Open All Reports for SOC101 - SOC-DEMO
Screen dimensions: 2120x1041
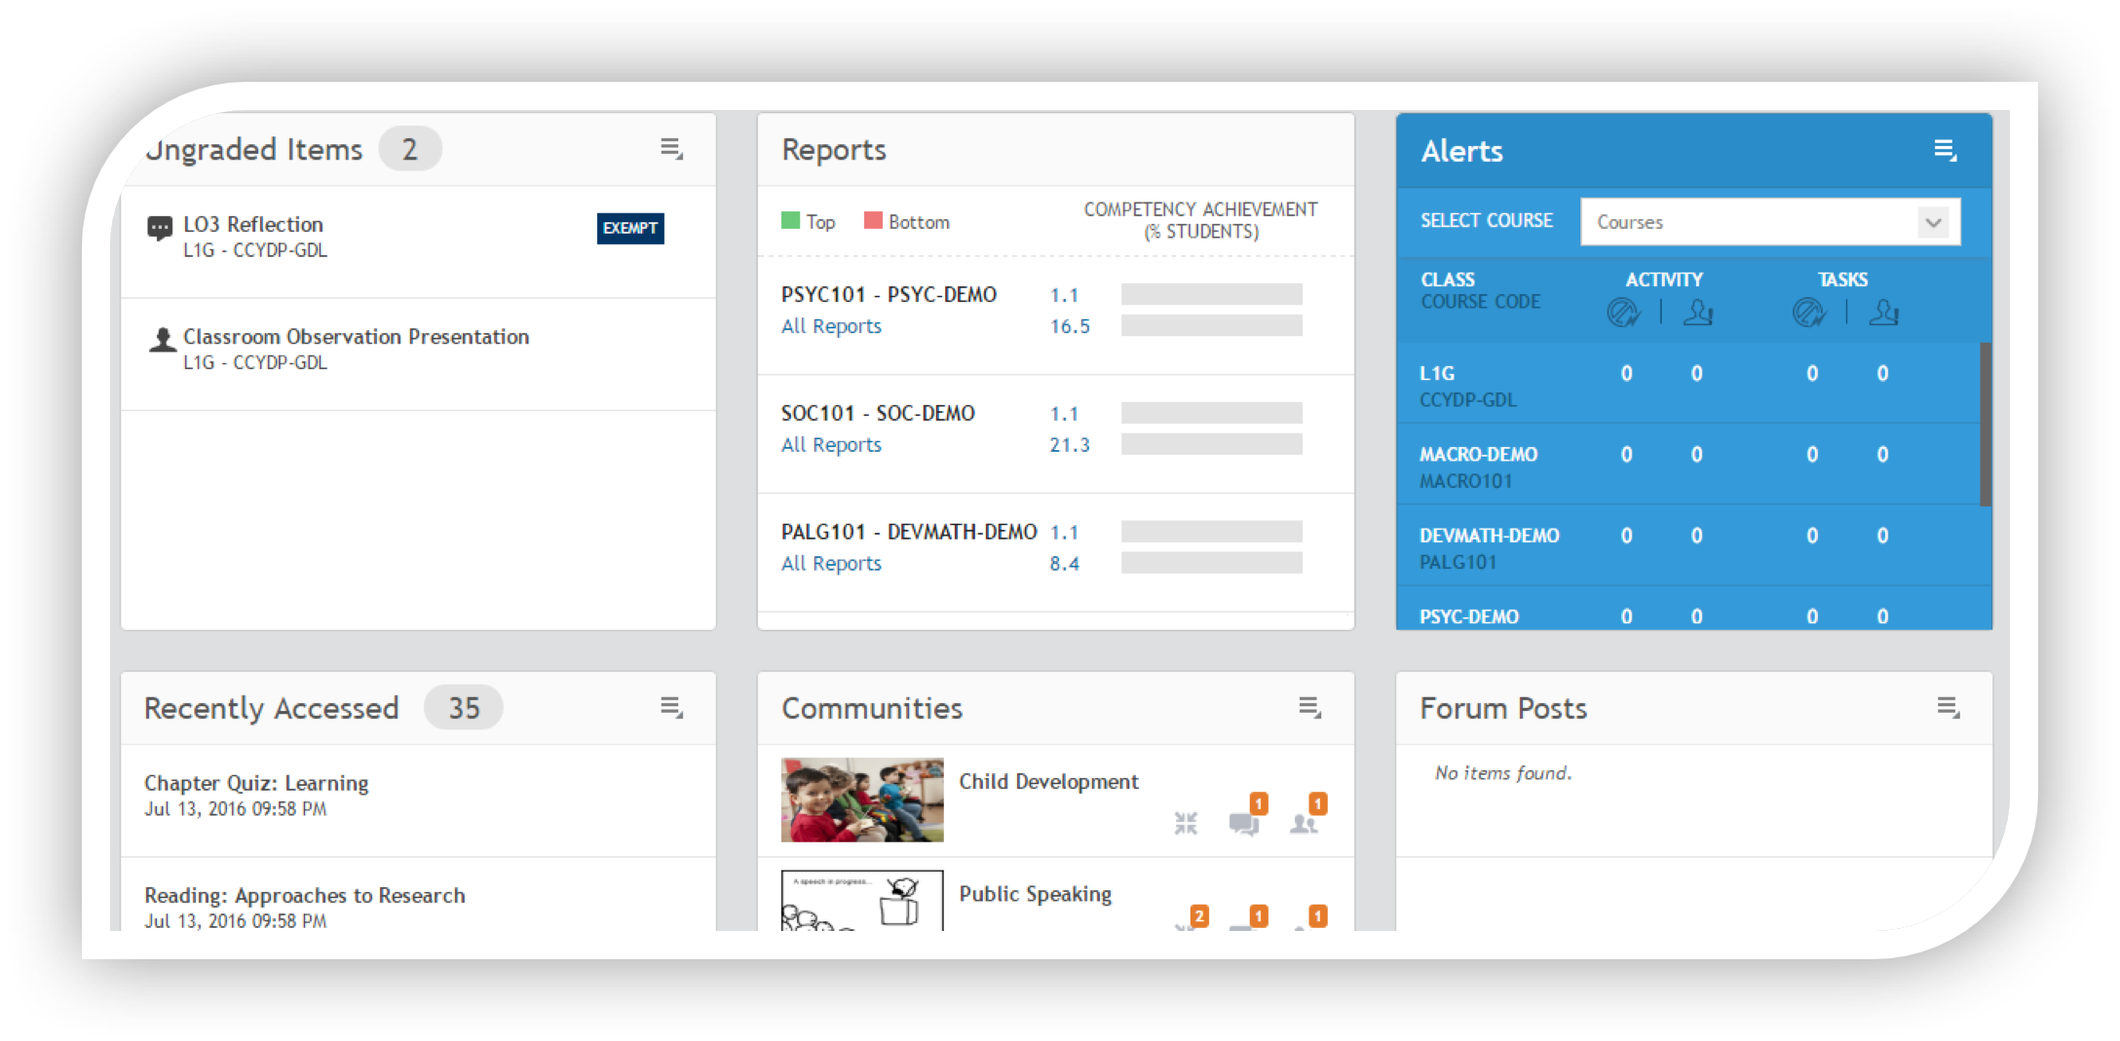coord(831,445)
